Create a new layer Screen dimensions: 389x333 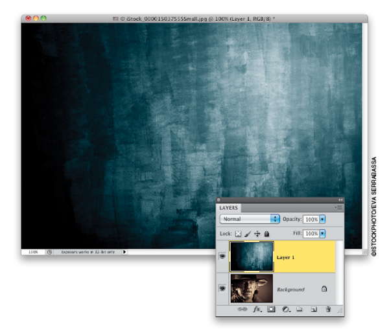point(314,310)
